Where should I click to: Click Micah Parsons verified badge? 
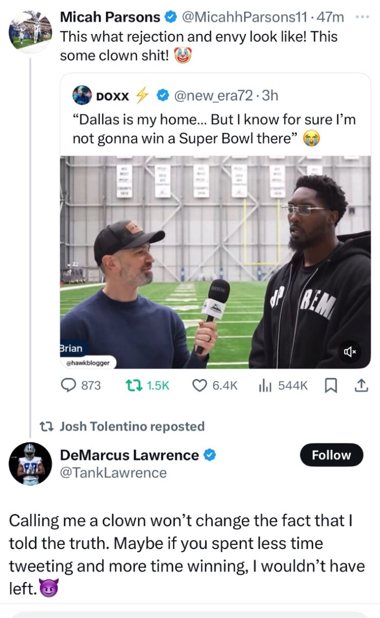click(169, 17)
